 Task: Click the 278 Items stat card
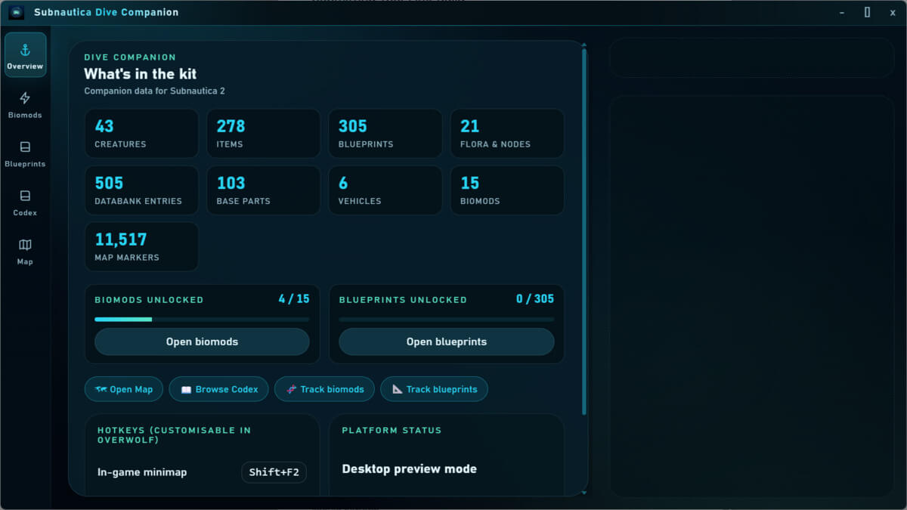pyautogui.click(x=263, y=133)
